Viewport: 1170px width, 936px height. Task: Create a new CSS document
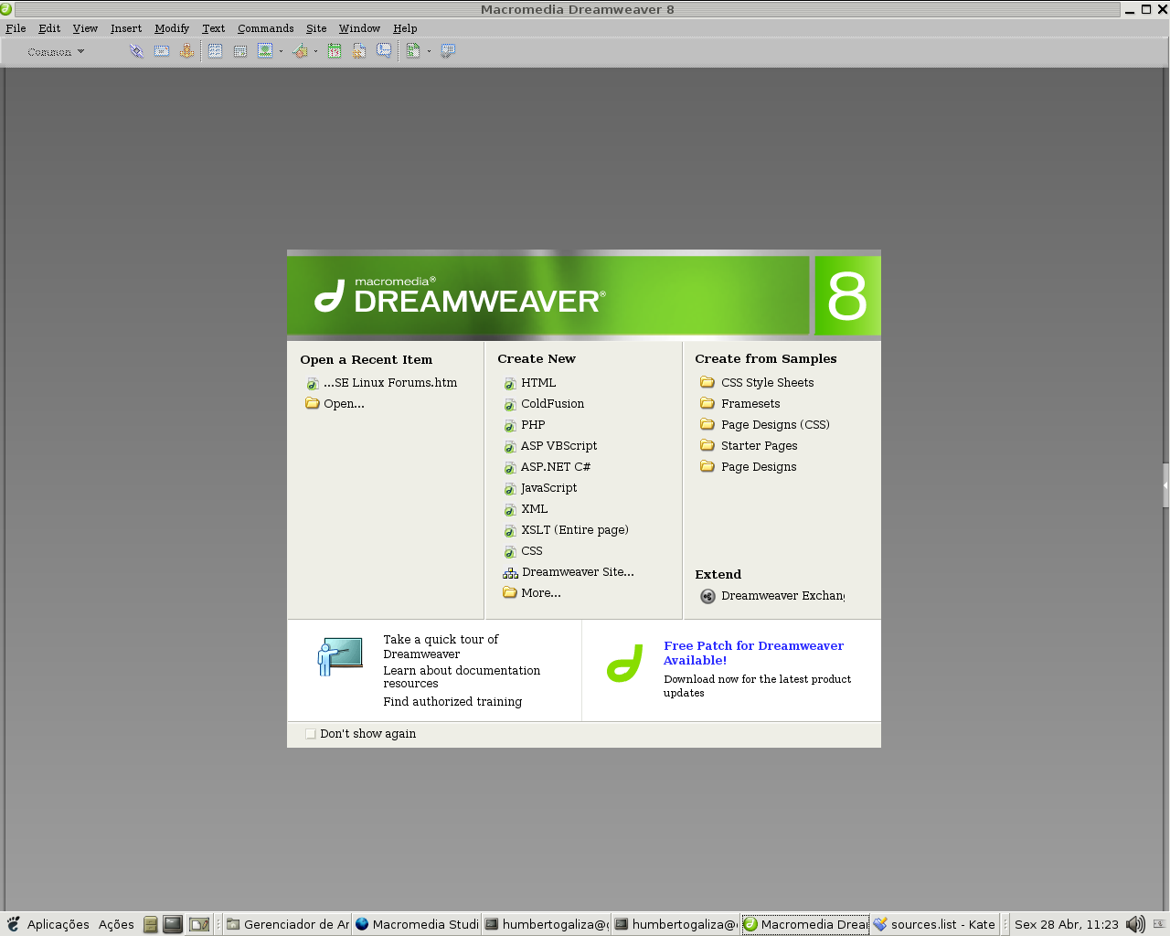point(523,551)
